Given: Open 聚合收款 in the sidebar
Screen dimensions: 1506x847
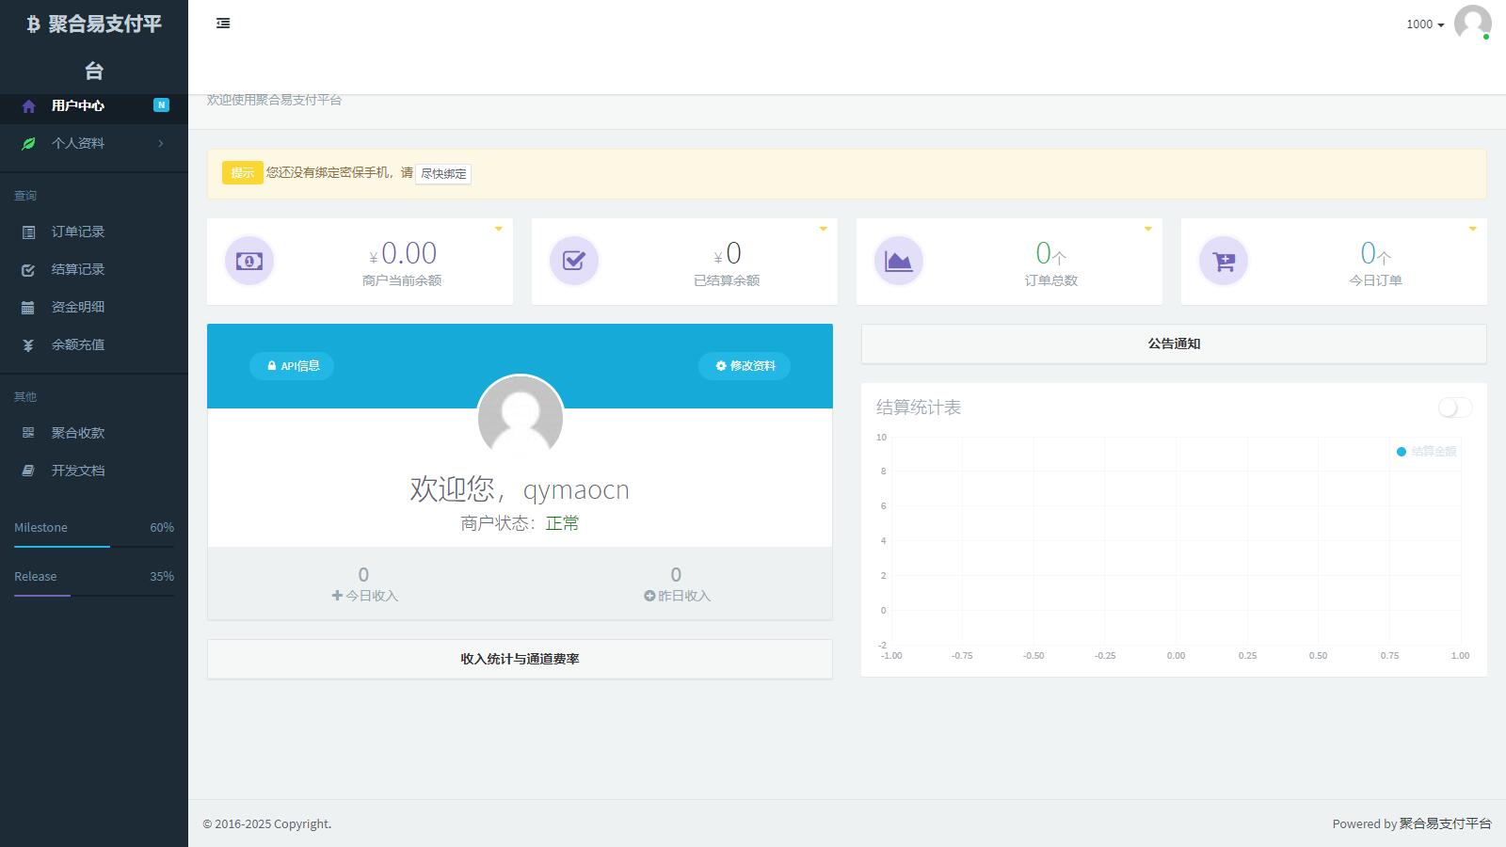Looking at the screenshot, I should [77, 432].
